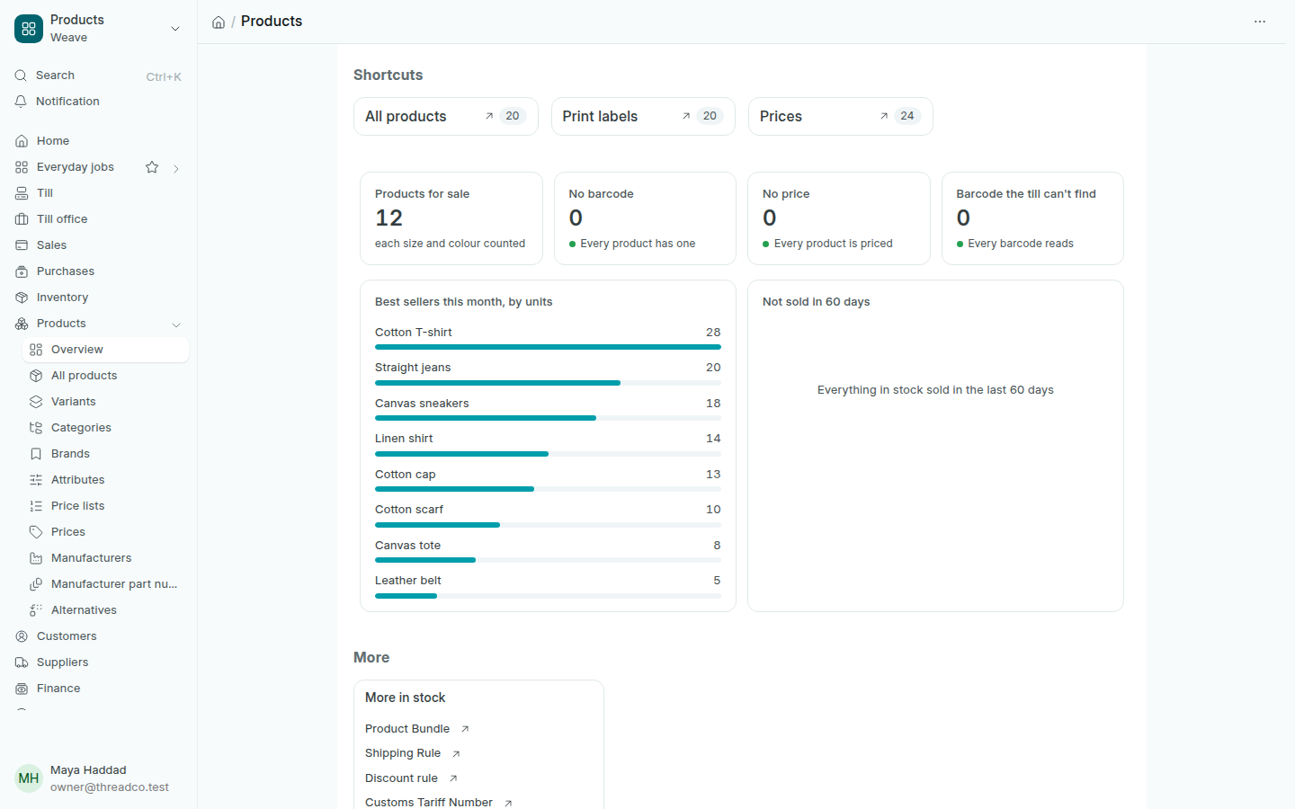Viewport: 1295px width, 809px height.
Task: Click the home breadcrumb icon
Action: pyautogui.click(x=219, y=22)
